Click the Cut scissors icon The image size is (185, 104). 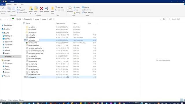click(x=18, y=7)
